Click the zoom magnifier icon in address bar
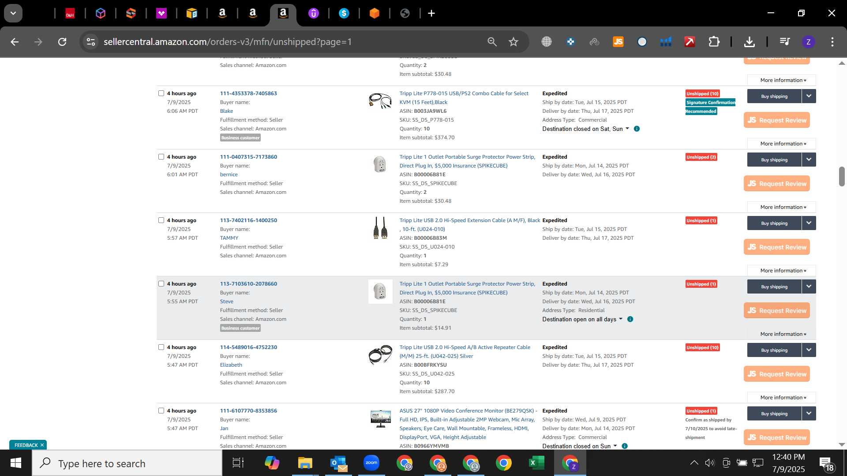This screenshot has height=476, width=847. 492,42
